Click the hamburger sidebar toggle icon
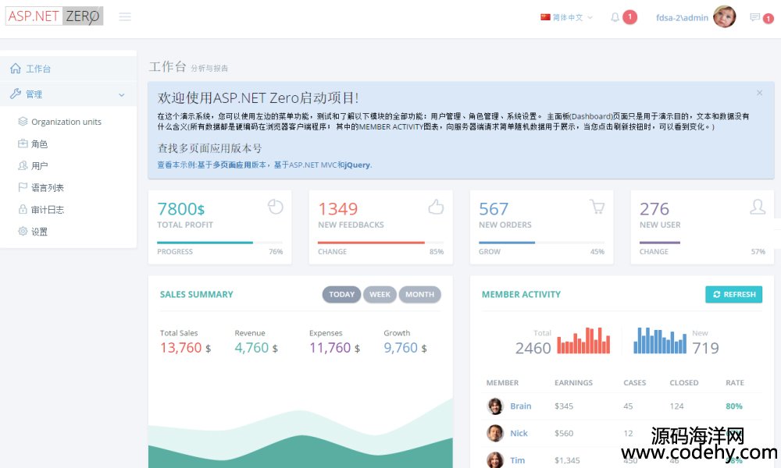The image size is (781, 468). (x=125, y=16)
